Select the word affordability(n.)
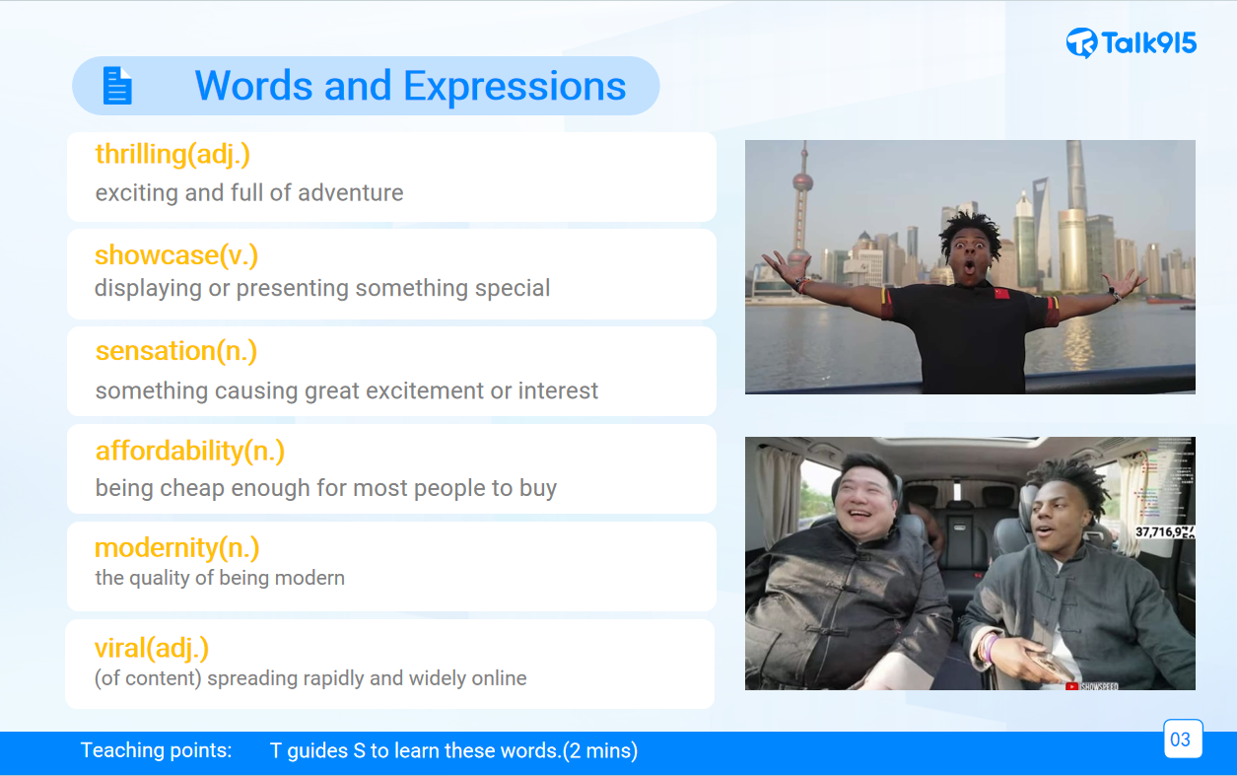Image resolution: width=1237 pixels, height=776 pixels. (x=190, y=451)
